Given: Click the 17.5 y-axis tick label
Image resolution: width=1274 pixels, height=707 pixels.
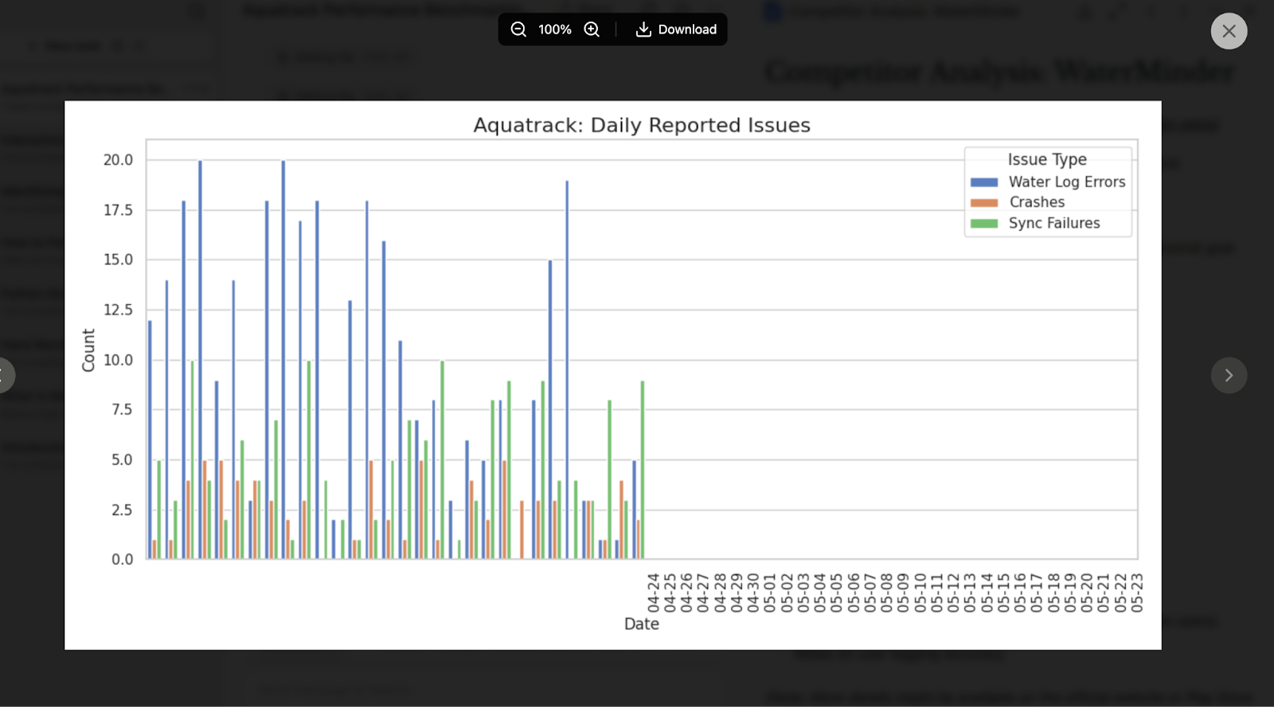Looking at the screenshot, I should click(118, 210).
